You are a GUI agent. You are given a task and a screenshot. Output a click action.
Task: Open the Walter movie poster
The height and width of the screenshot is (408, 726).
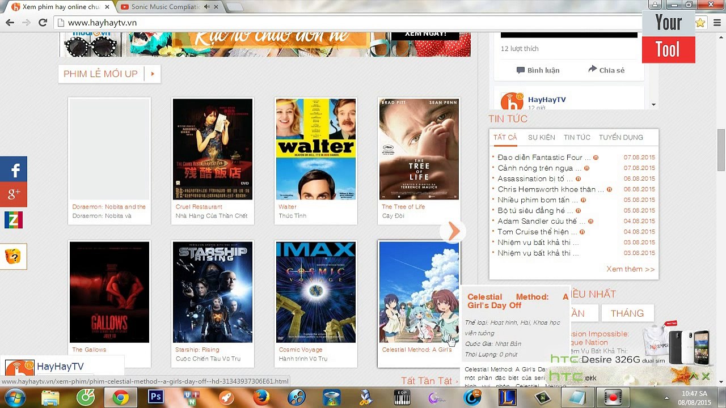click(316, 149)
